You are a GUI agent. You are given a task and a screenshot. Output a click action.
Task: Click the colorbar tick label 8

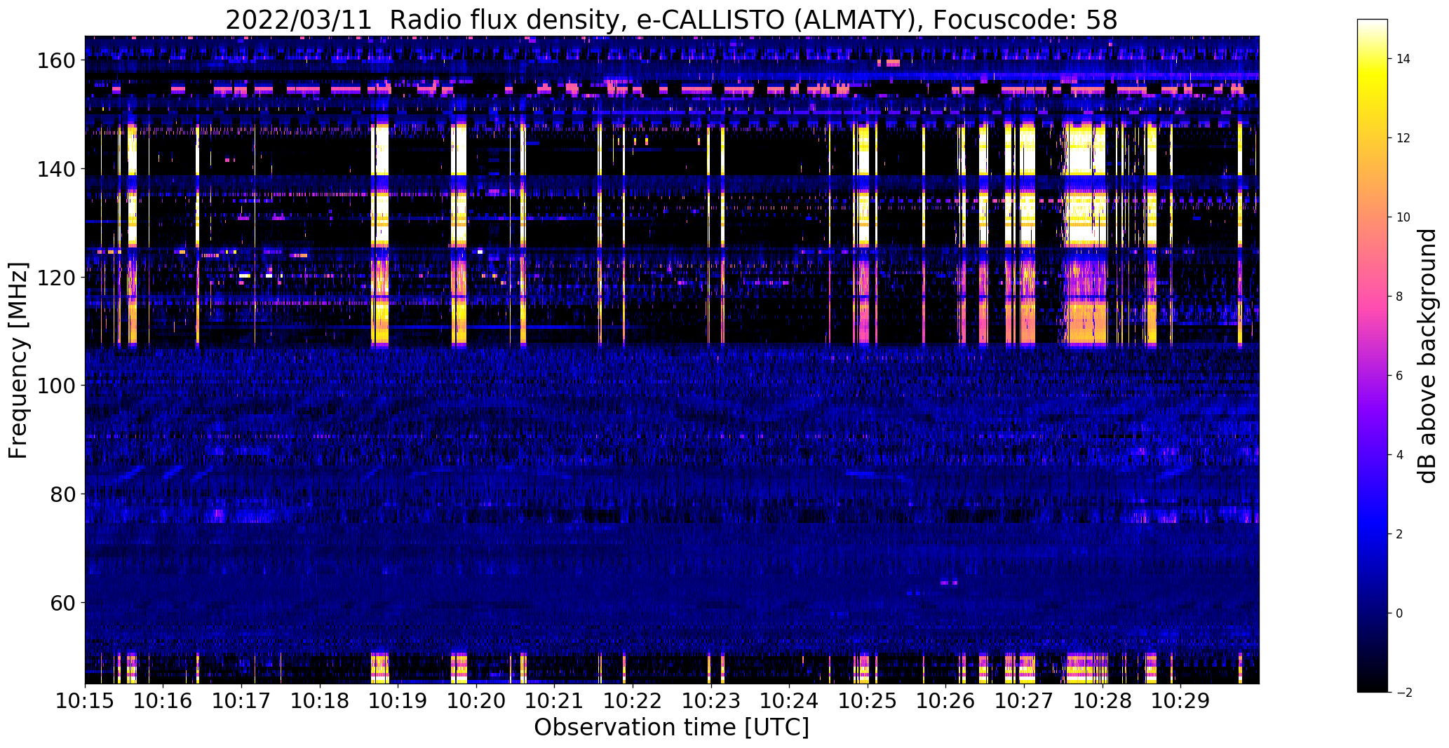[1400, 297]
